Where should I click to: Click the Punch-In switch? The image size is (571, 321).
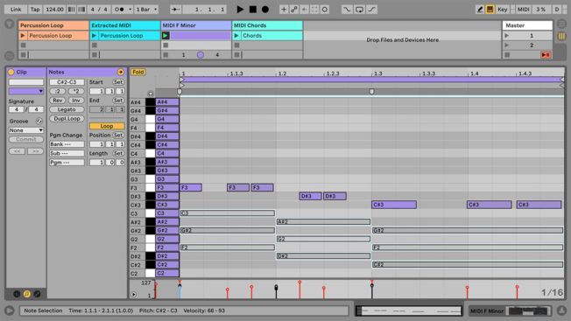click(347, 9)
